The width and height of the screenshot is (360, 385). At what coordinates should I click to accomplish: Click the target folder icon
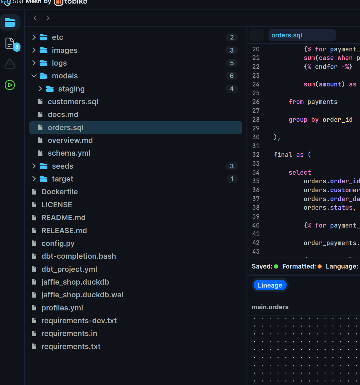pyautogui.click(x=43, y=179)
